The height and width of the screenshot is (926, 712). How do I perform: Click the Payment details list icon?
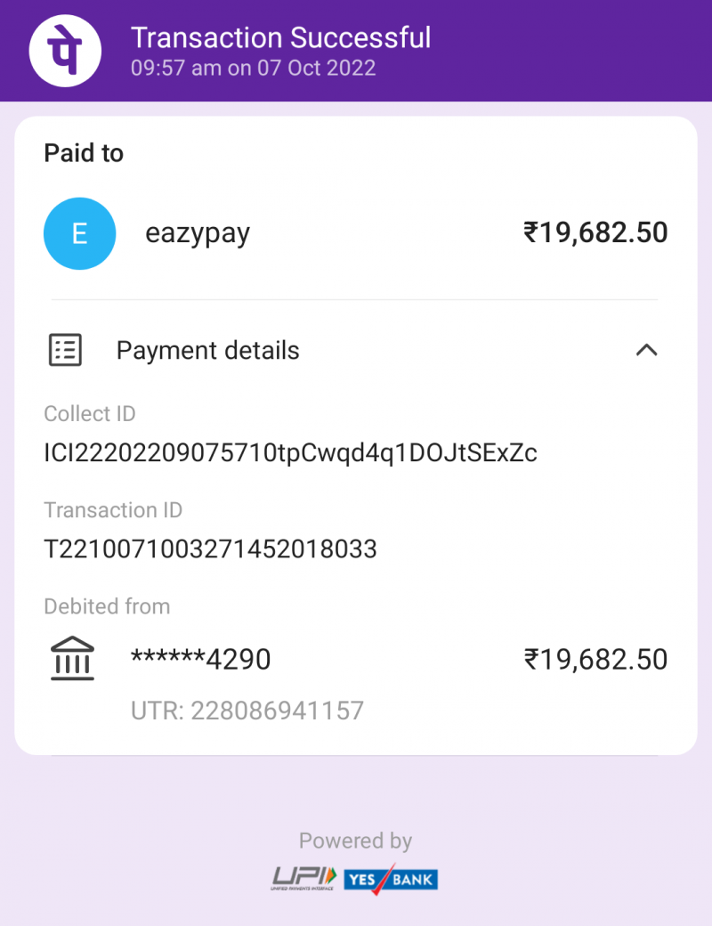point(64,350)
